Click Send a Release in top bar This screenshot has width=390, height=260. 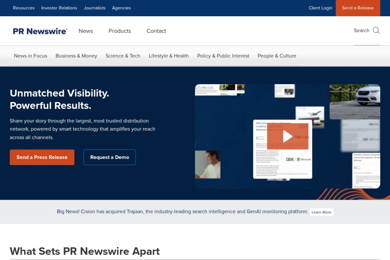[357, 8]
